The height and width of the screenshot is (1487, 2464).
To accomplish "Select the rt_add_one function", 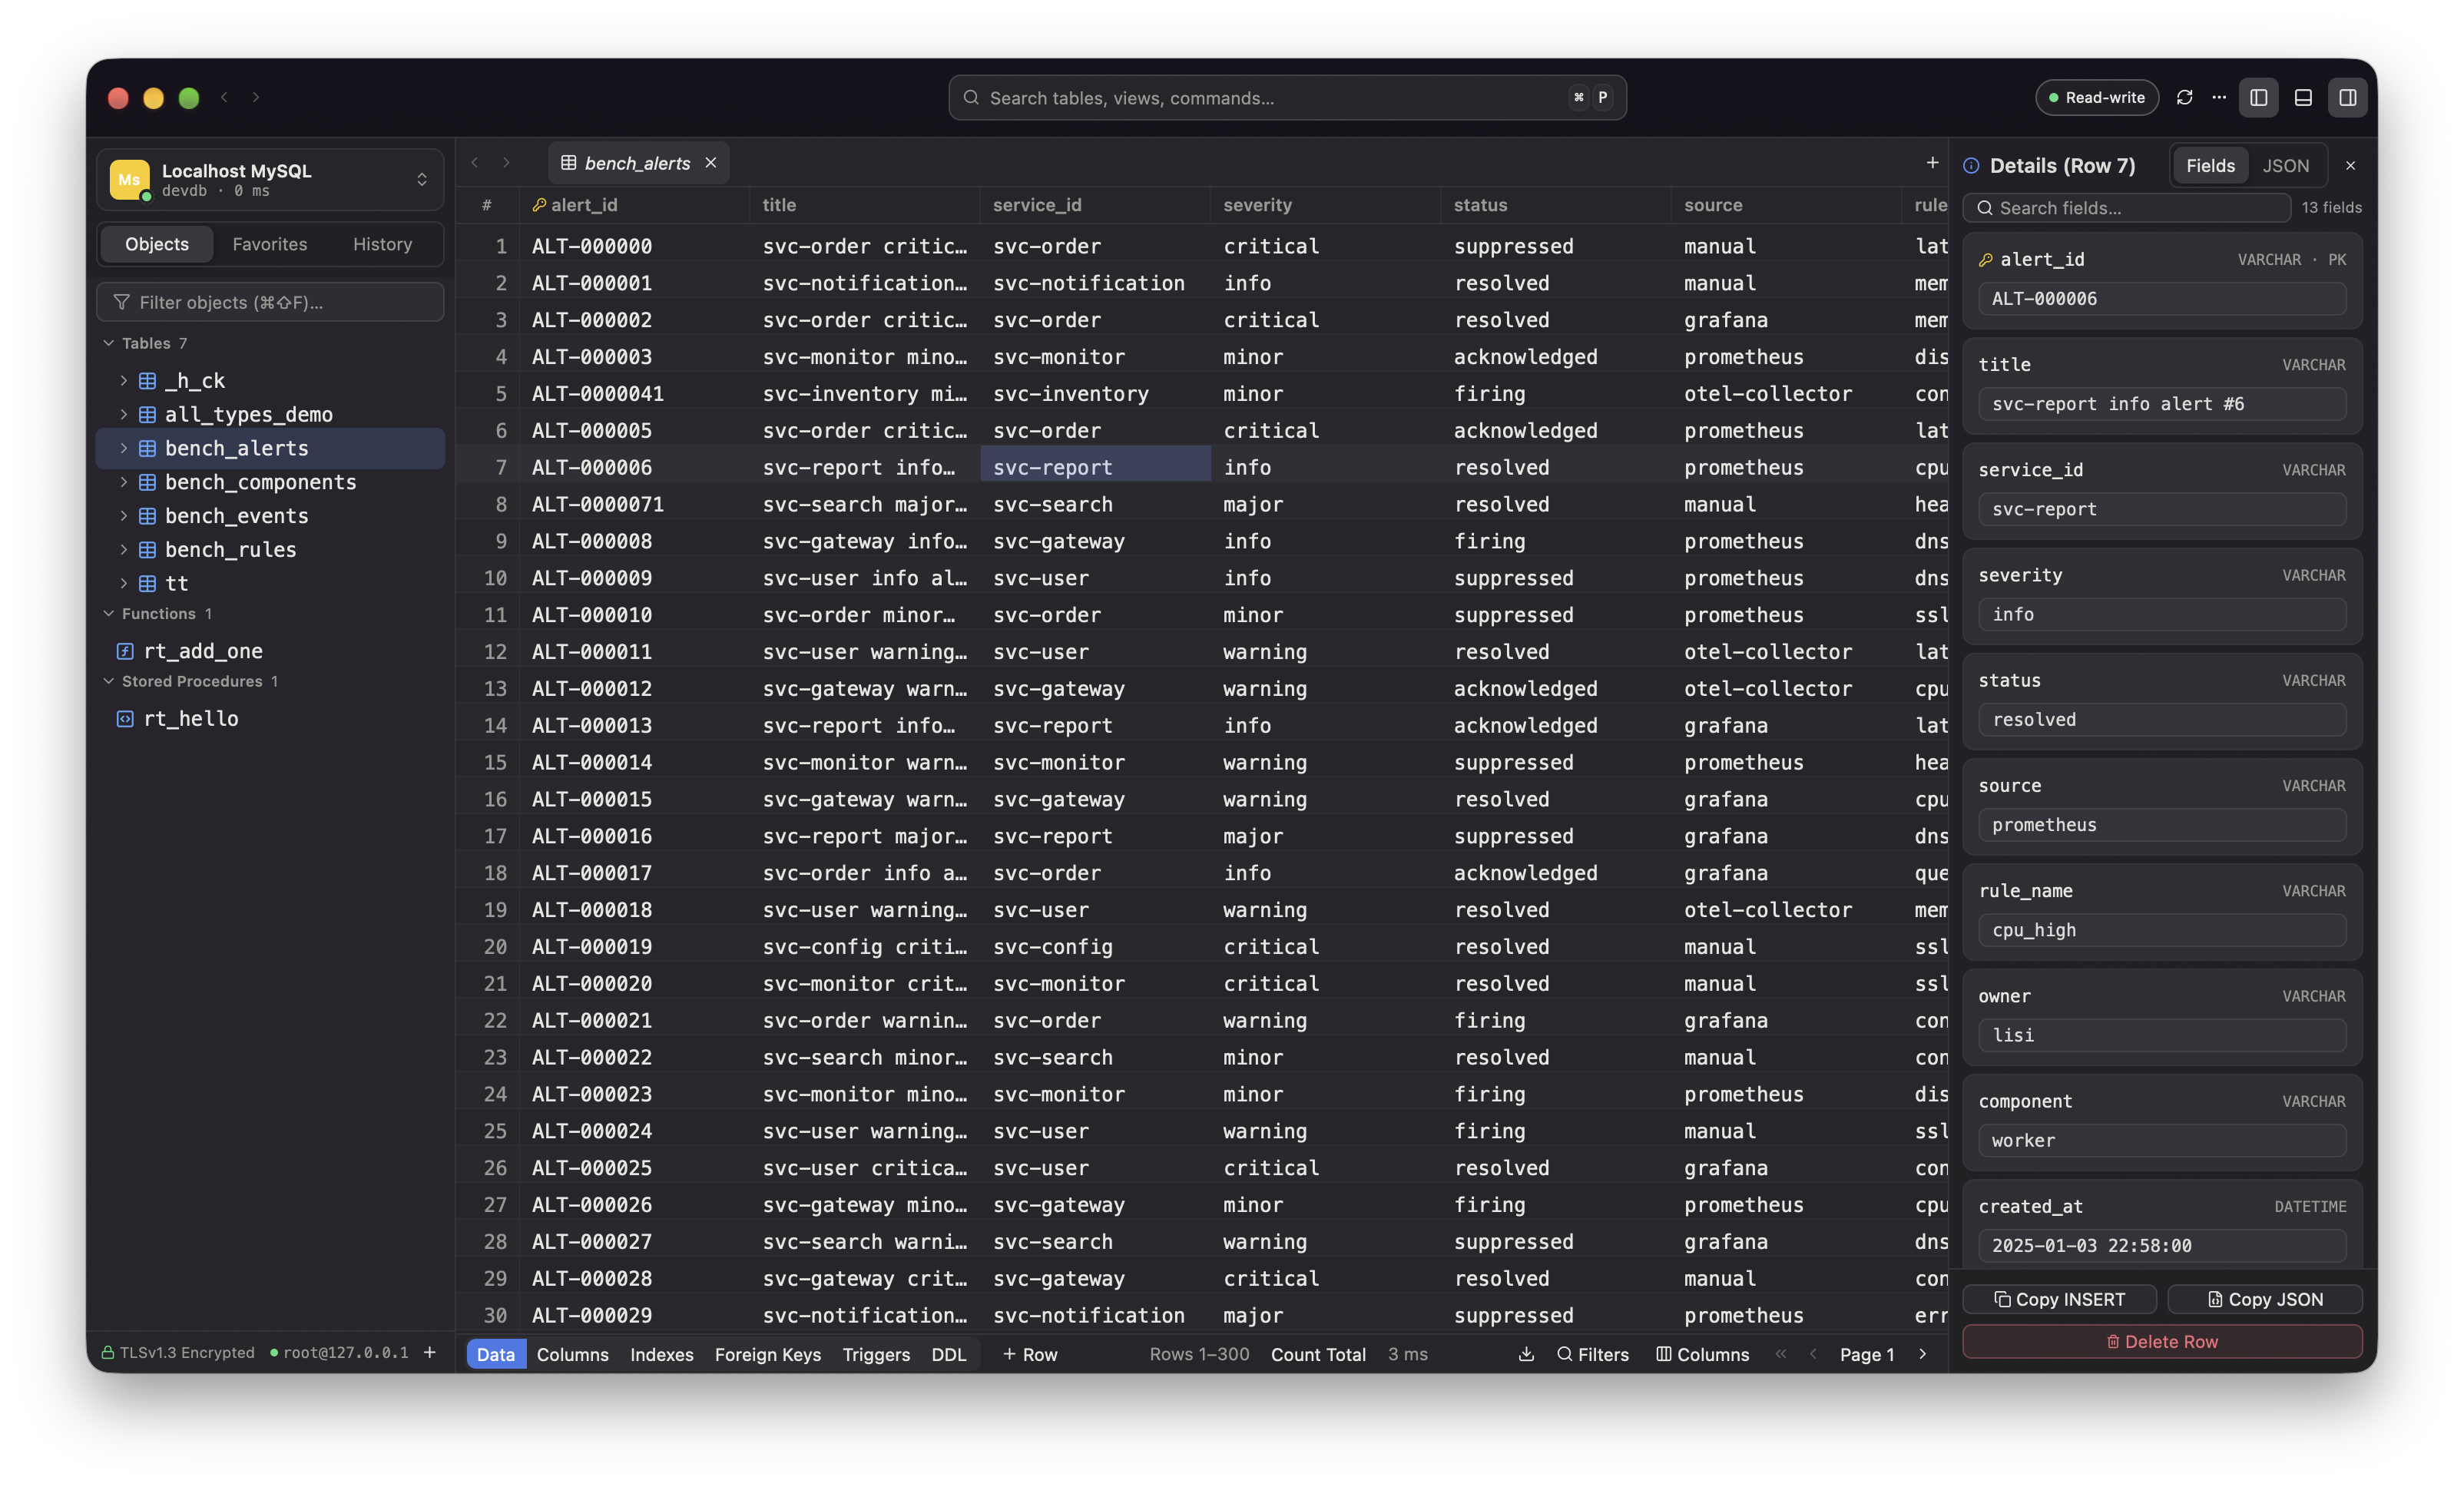I will pos(203,651).
